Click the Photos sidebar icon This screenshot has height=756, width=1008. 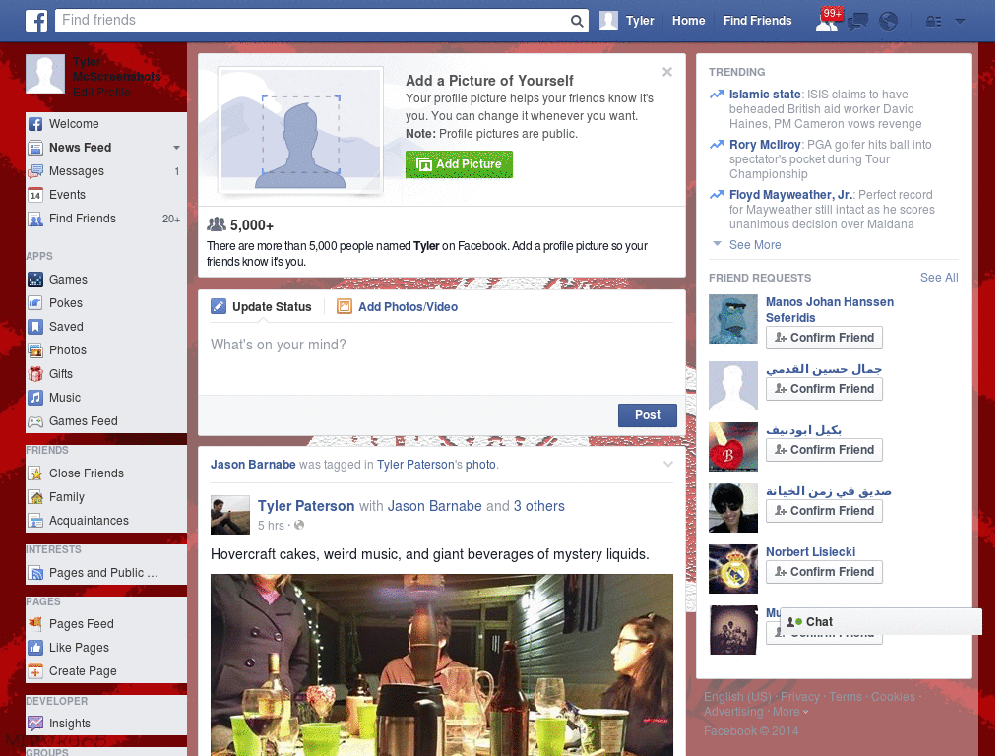(x=36, y=351)
